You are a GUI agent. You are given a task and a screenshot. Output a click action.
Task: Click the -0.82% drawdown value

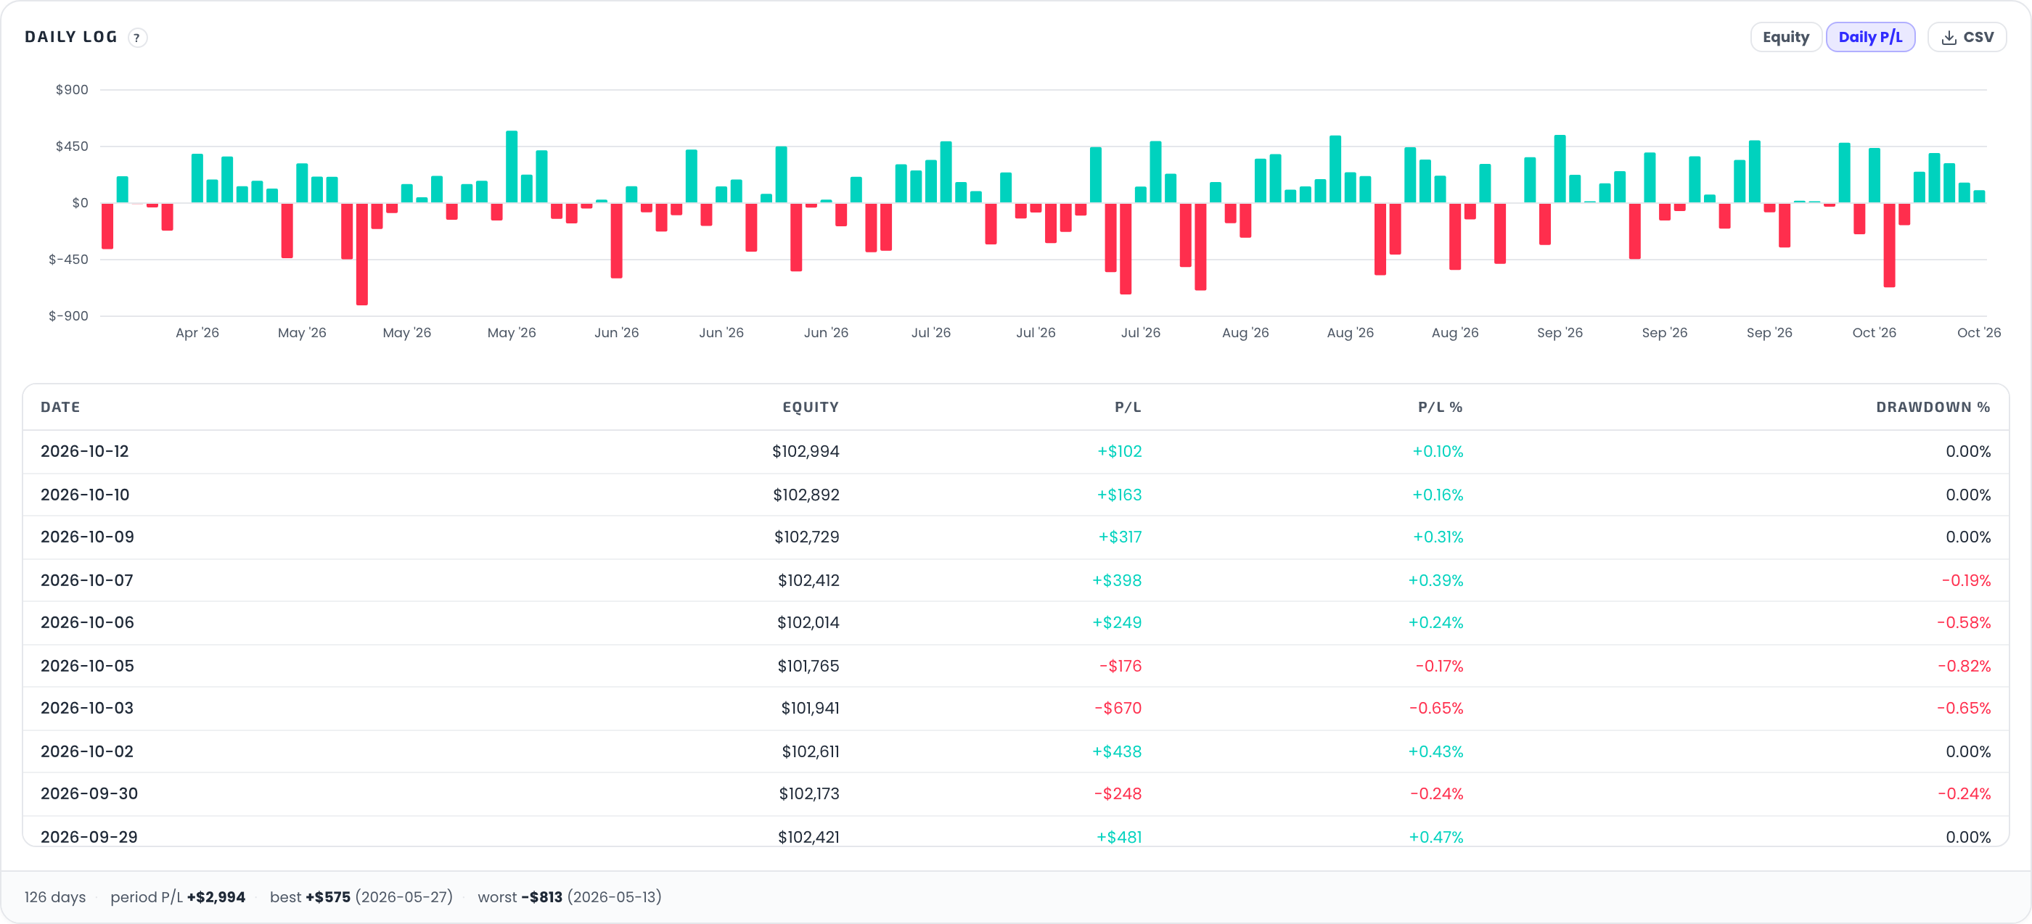point(1965,667)
